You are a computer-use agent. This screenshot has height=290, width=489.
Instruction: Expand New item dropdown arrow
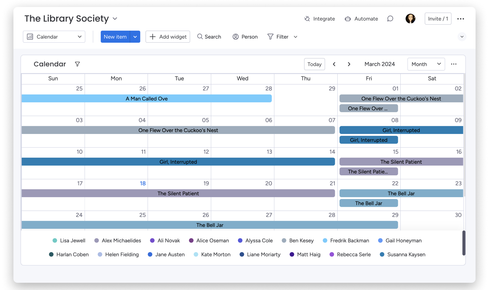[x=135, y=37]
